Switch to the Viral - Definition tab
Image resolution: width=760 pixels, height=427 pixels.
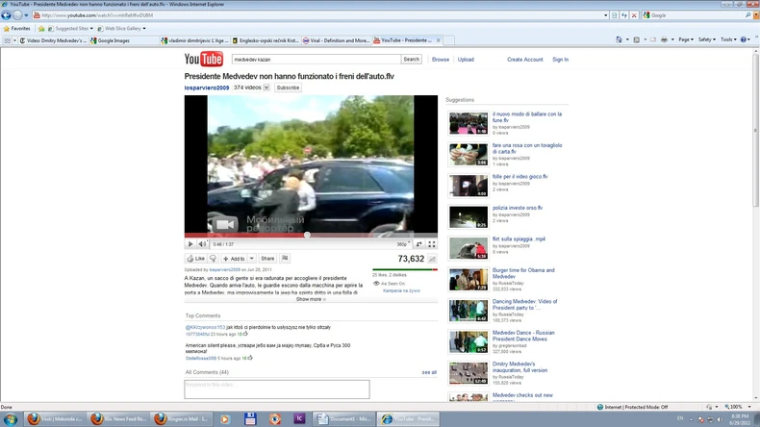(x=339, y=40)
